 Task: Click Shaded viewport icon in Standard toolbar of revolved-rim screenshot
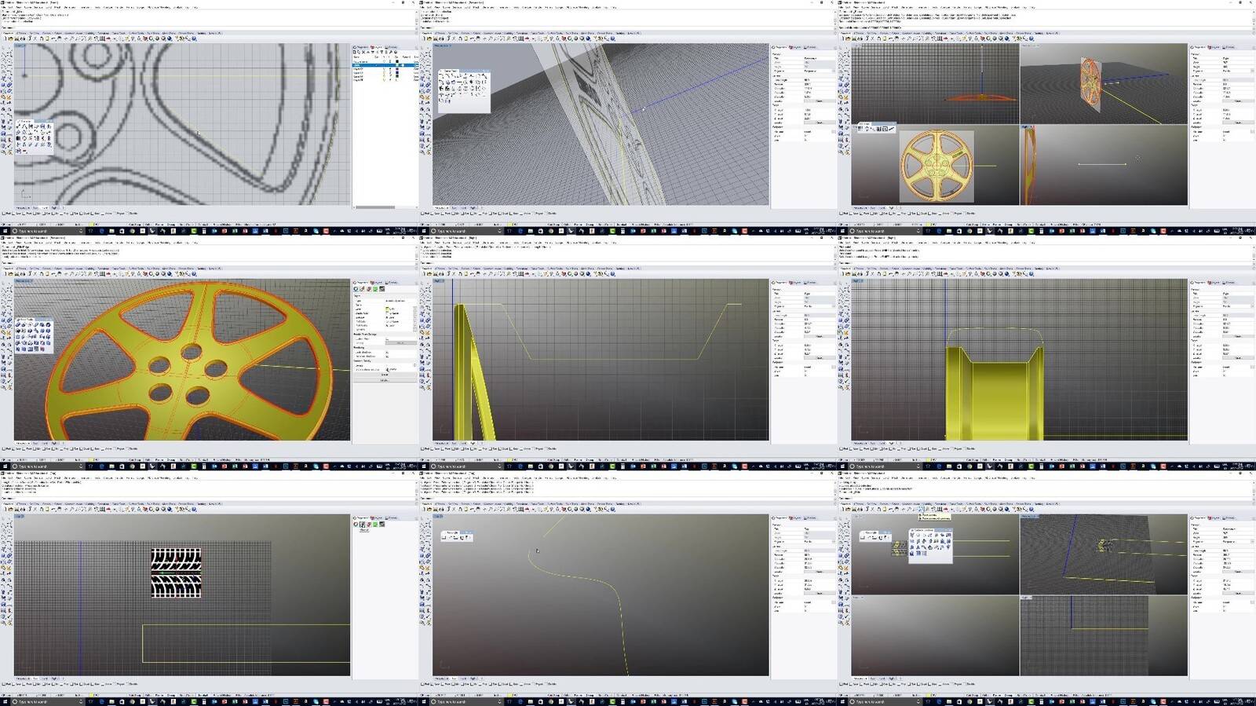[994, 273]
